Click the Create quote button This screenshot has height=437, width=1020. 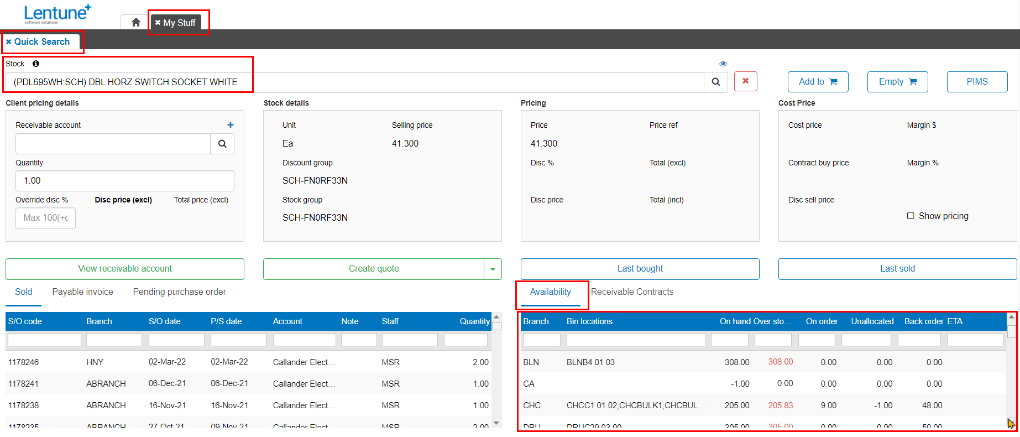[x=374, y=269]
